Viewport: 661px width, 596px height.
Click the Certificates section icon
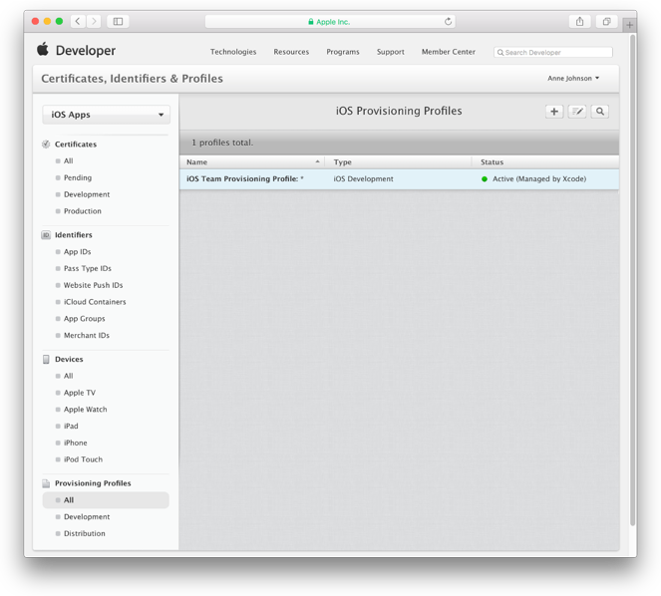(x=46, y=145)
